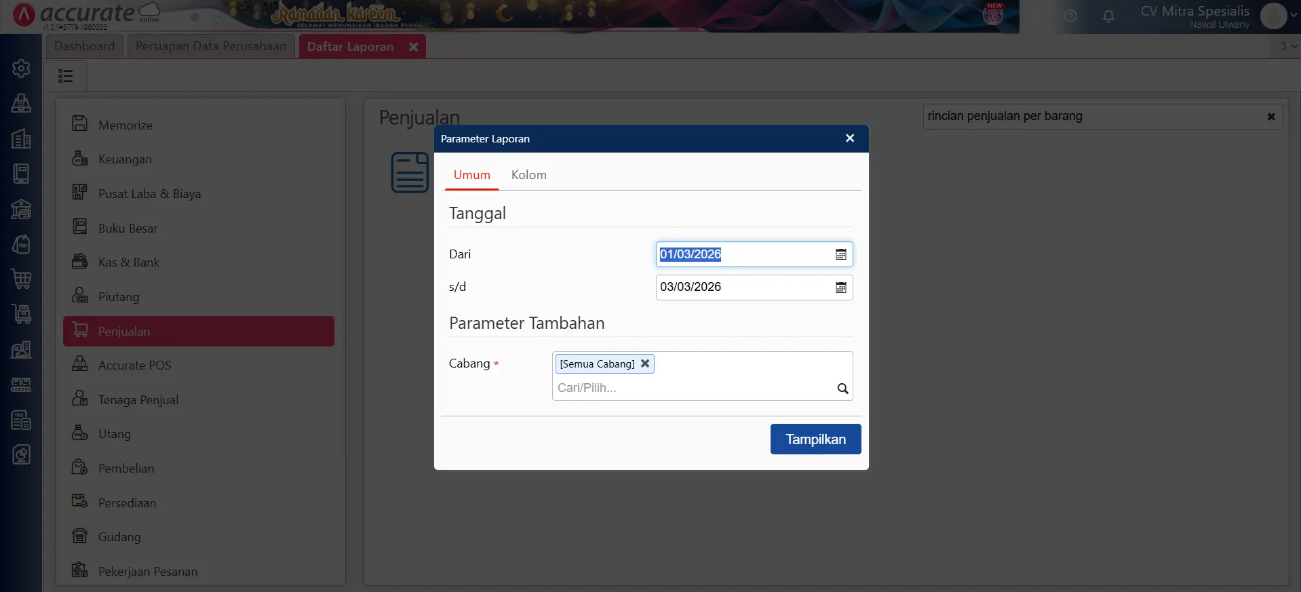Select the Keuangan report category
Image resolution: width=1301 pixels, height=592 pixels.
click(x=199, y=159)
